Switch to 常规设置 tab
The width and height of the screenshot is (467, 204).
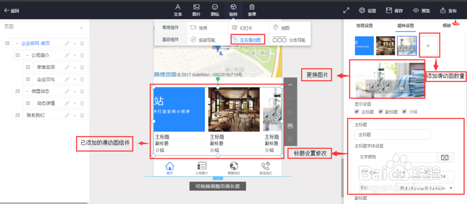coord(364,26)
